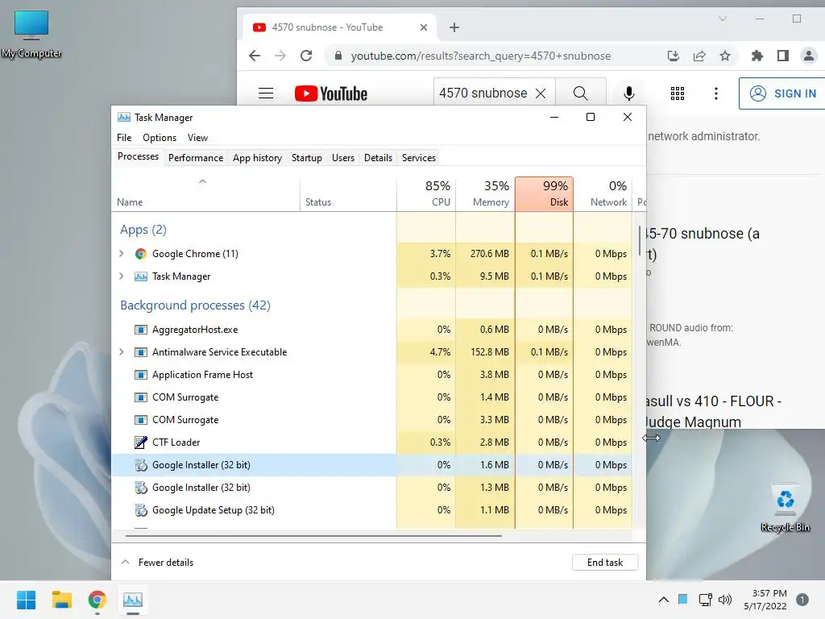The height and width of the screenshot is (619, 825).
Task: Click the 4570 snubnose YouTube tab
Action: 340,27
